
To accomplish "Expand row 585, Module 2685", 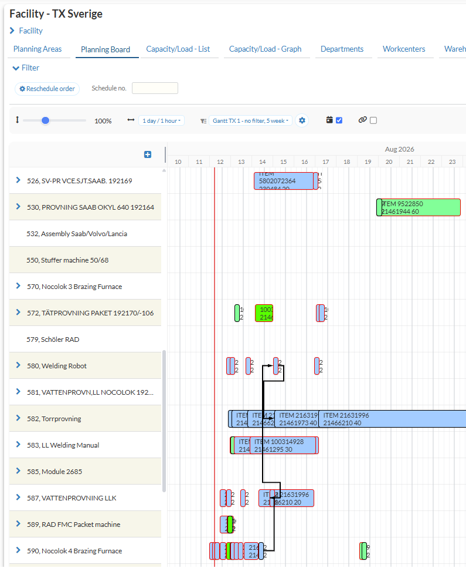I will (x=18, y=471).
